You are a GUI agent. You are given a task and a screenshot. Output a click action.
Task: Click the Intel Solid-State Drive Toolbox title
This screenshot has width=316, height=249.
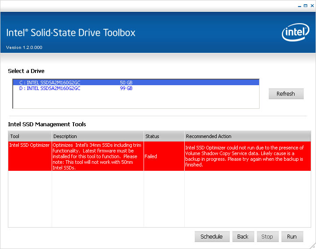[71, 33]
